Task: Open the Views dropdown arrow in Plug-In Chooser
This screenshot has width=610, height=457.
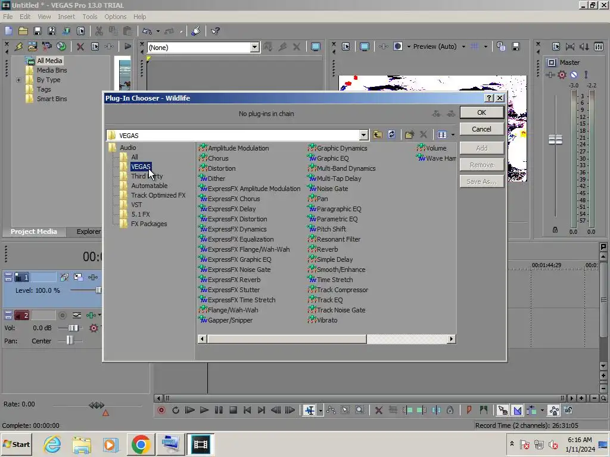Action: (453, 135)
